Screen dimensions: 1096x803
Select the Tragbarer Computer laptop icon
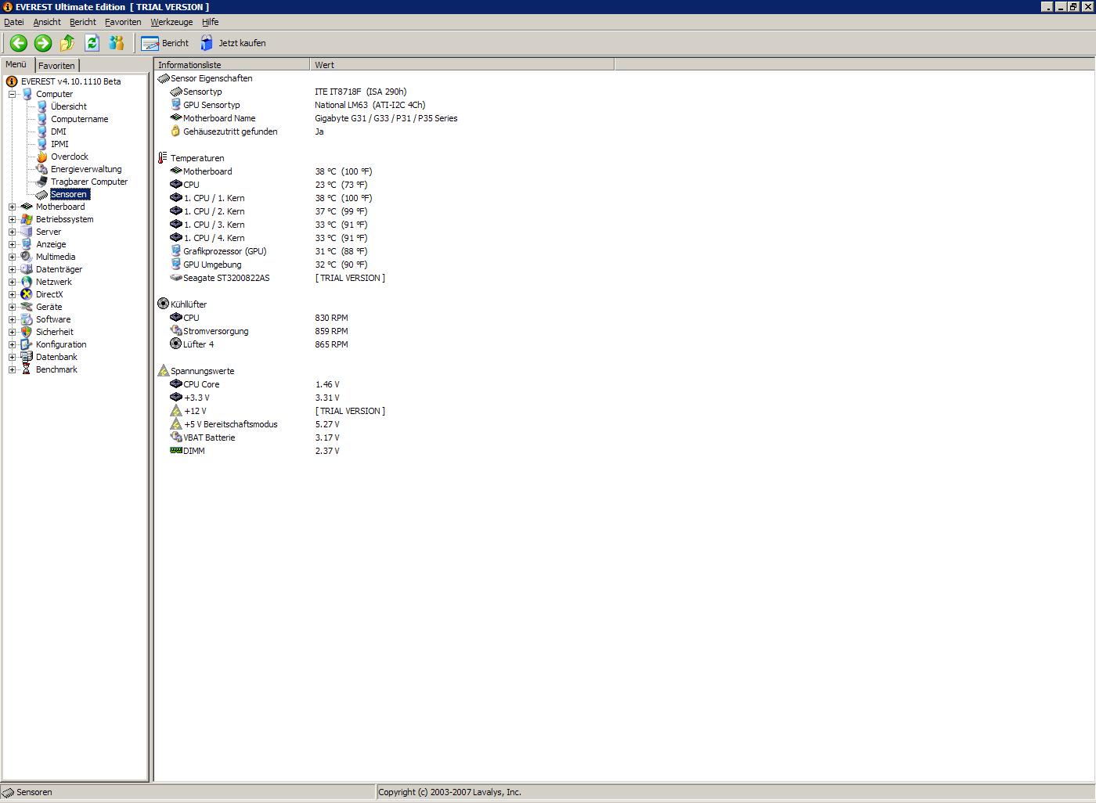click(42, 182)
